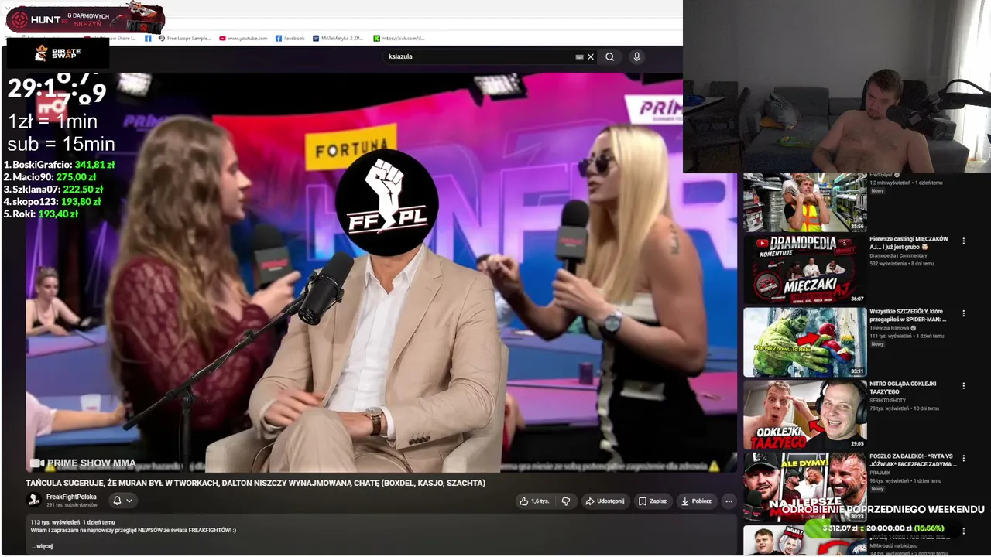The image size is (991, 557).
Task: Open the 'MATeMatyka 2 ZP...' bookmark
Action: (x=338, y=38)
